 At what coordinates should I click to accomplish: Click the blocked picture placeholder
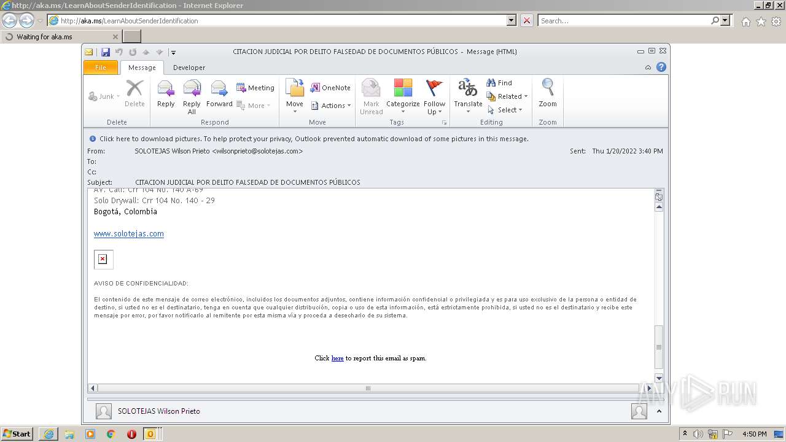click(103, 259)
